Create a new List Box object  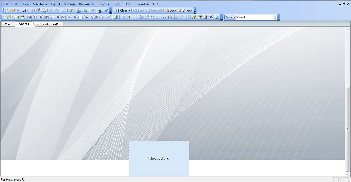tap(30, 17)
